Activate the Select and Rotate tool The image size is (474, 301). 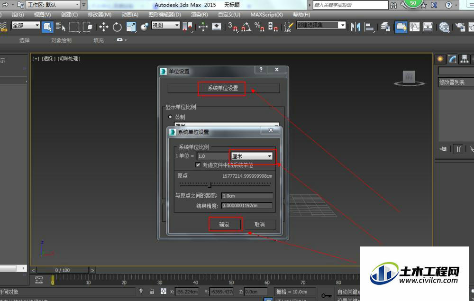[117, 27]
